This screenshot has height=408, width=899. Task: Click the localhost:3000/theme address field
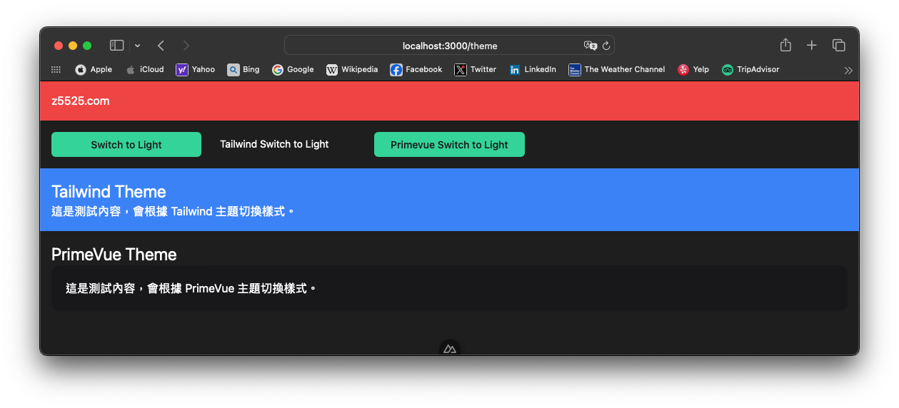(449, 46)
